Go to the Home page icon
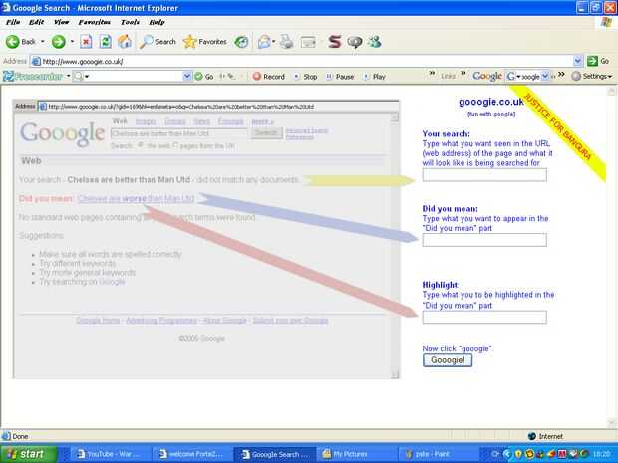 click(125, 42)
